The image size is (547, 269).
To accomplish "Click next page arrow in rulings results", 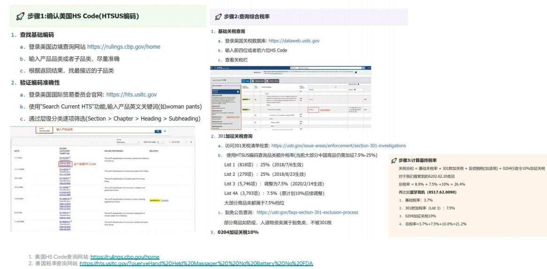I will [190, 142].
